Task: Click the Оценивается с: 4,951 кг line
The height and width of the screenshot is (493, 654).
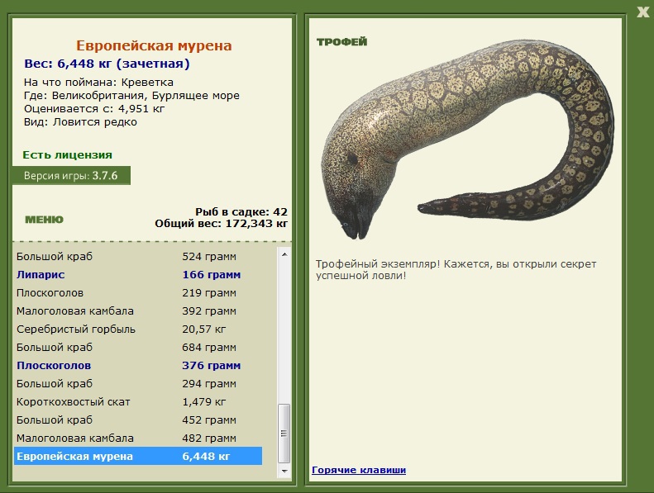Action: click(94, 109)
